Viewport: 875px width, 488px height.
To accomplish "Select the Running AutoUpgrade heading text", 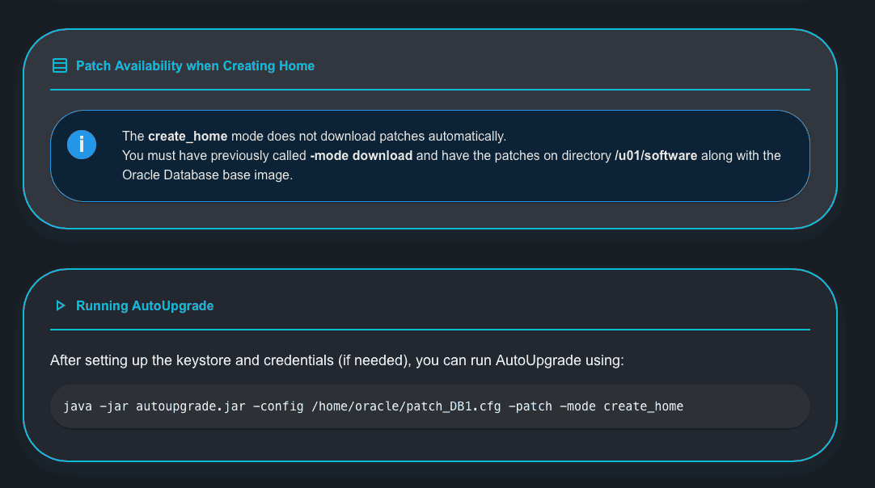I will click(x=145, y=305).
